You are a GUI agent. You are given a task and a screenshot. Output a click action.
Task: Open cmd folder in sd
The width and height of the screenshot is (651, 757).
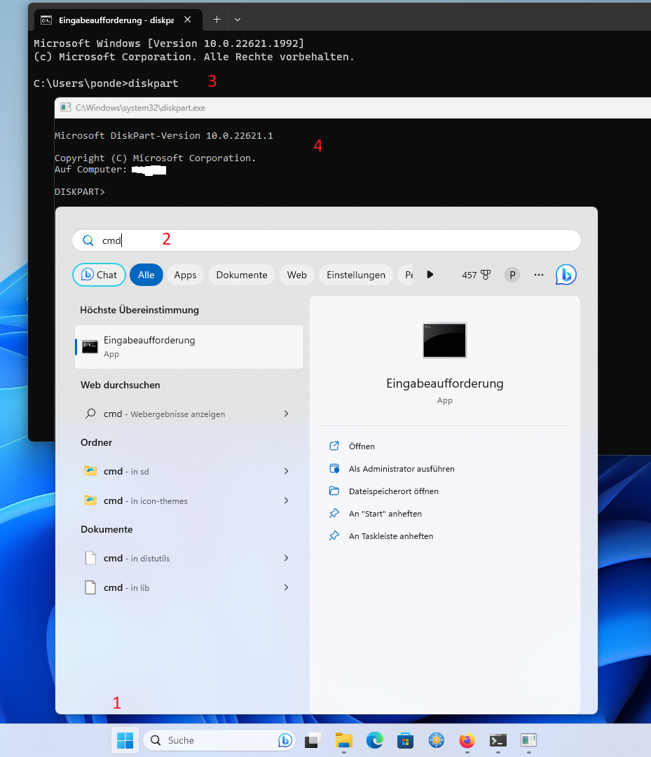[x=189, y=471]
